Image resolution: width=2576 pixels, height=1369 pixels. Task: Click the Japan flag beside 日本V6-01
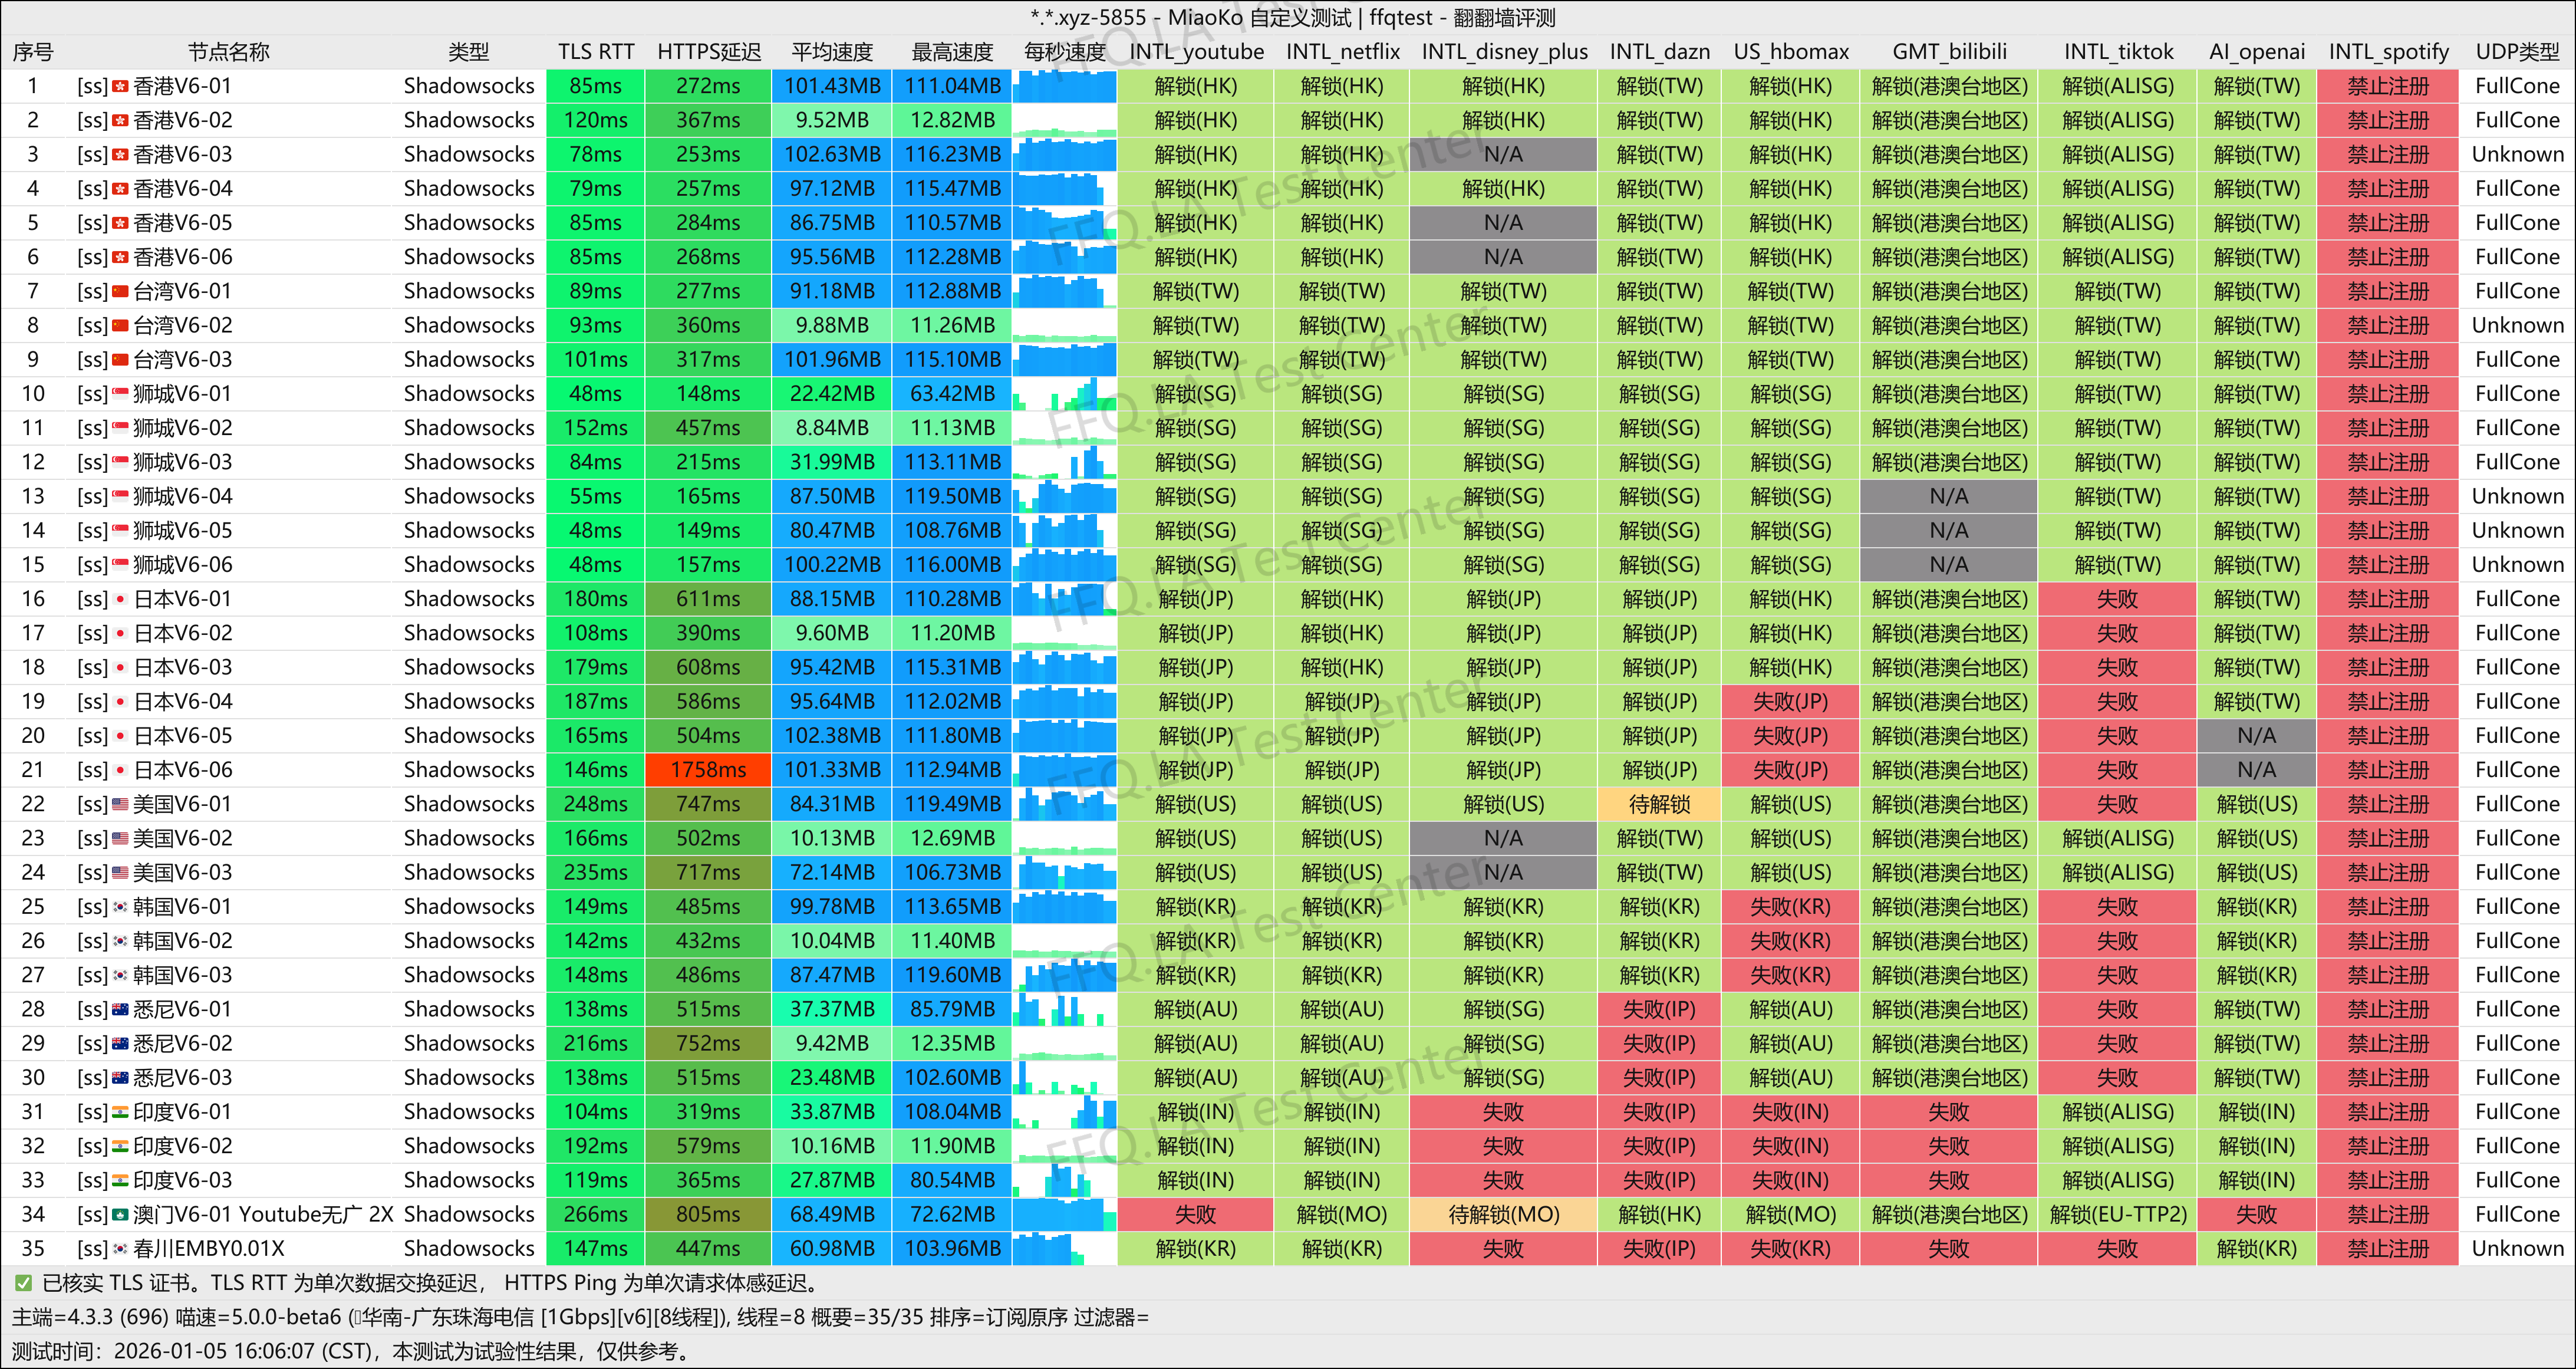click(120, 599)
